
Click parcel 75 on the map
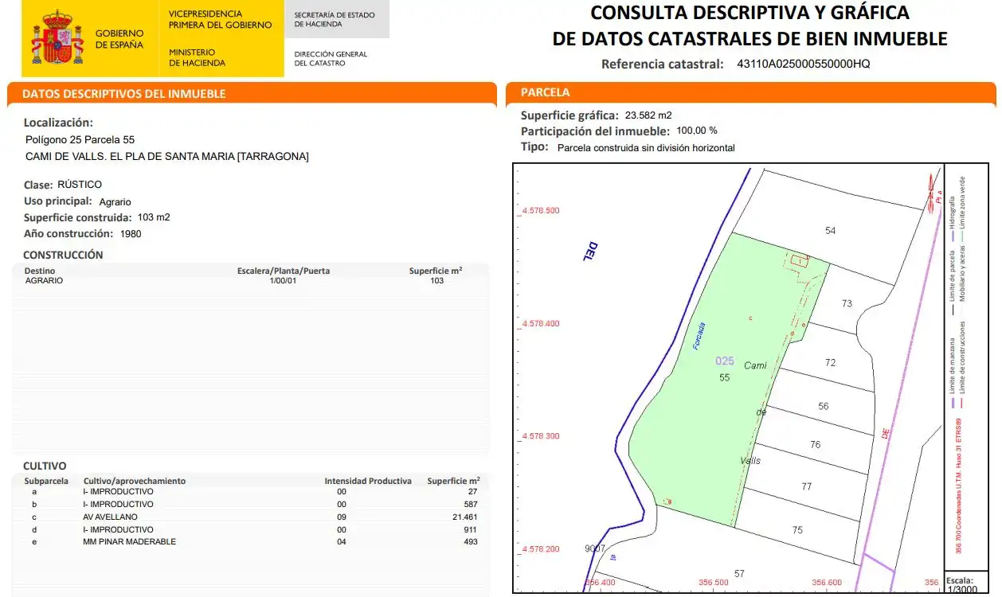click(797, 530)
